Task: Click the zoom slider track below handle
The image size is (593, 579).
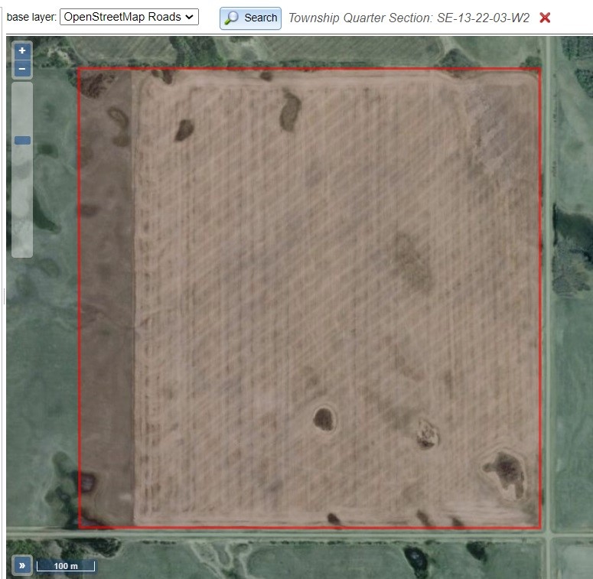Action: [x=22, y=200]
